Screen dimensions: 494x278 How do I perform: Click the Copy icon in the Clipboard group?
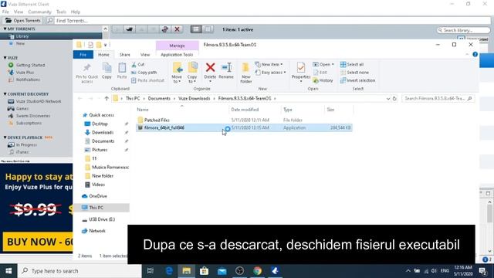coord(107,68)
